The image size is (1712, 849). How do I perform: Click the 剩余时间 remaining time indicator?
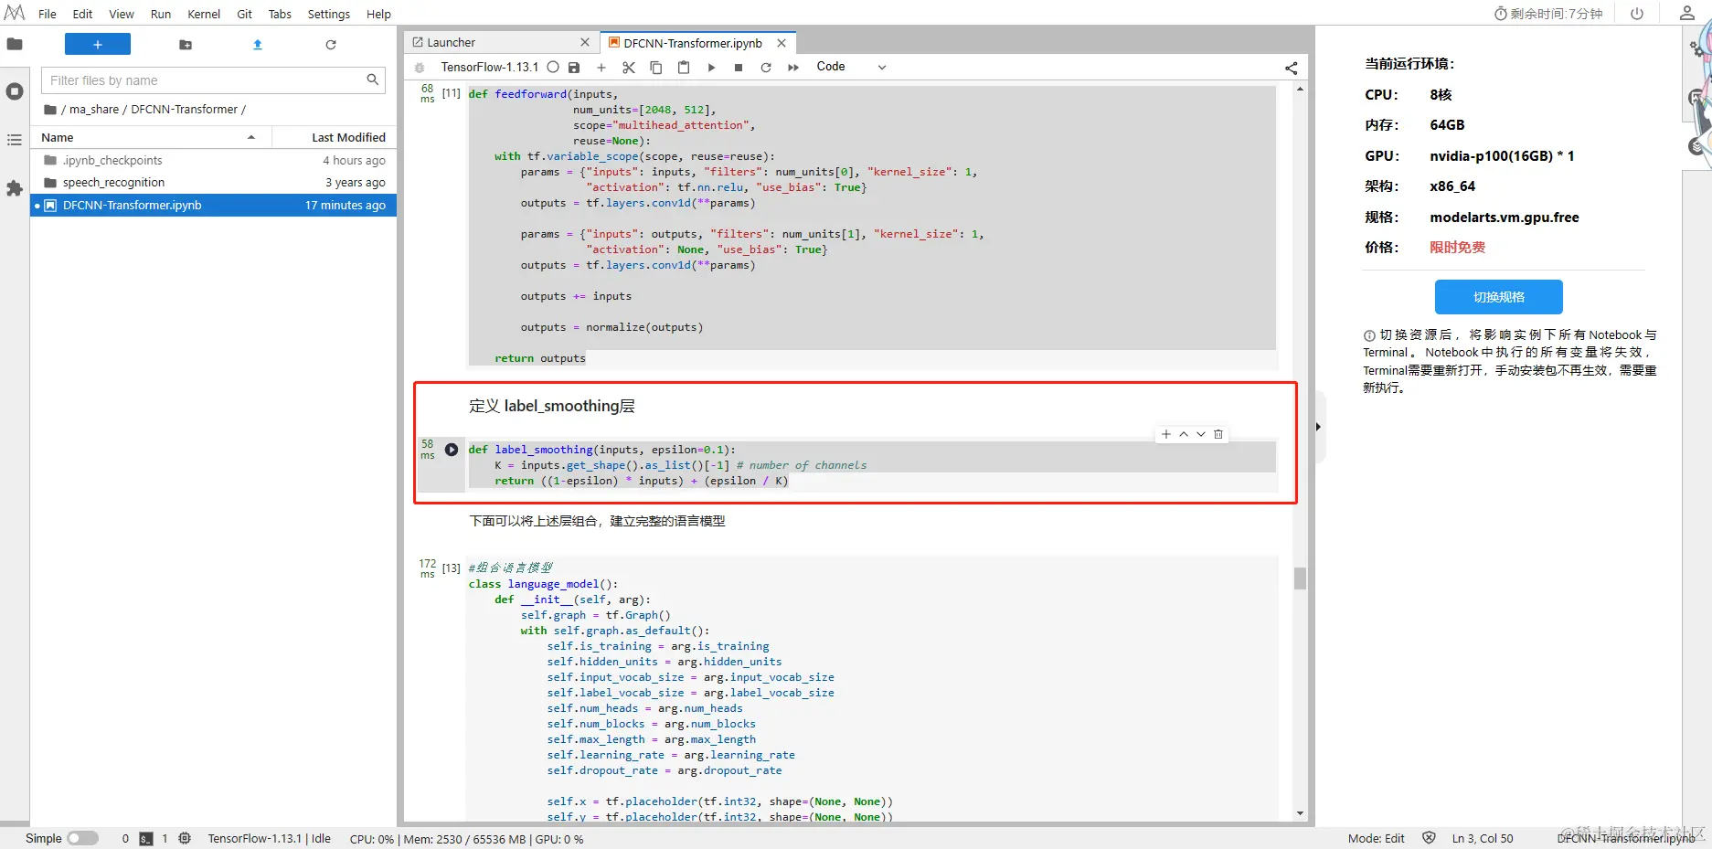1548,14
